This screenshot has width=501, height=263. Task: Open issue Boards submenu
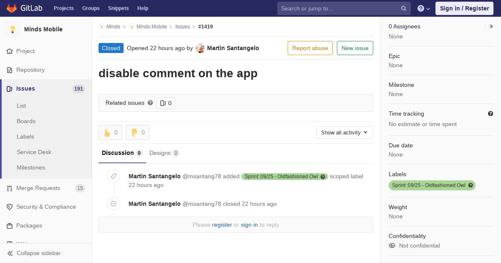pos(26,121)
